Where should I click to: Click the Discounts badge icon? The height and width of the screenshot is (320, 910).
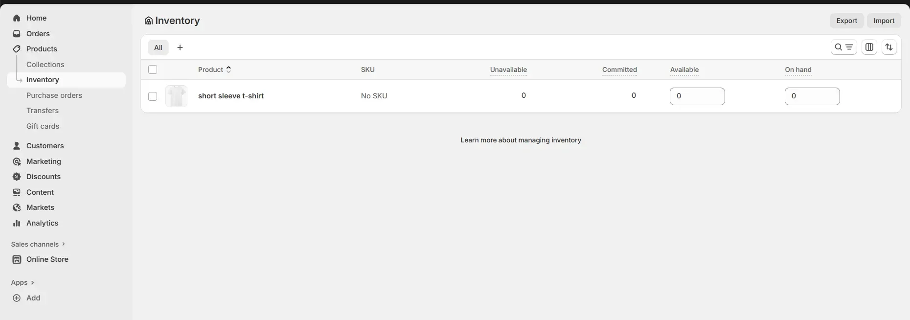coord(17,177)
